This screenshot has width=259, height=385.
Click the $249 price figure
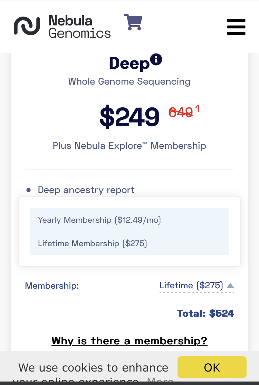click(129, 116)
